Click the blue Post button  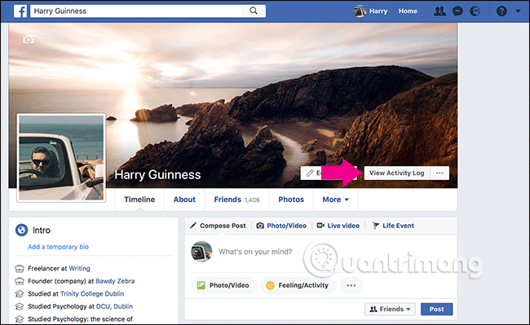click(436, 310)
